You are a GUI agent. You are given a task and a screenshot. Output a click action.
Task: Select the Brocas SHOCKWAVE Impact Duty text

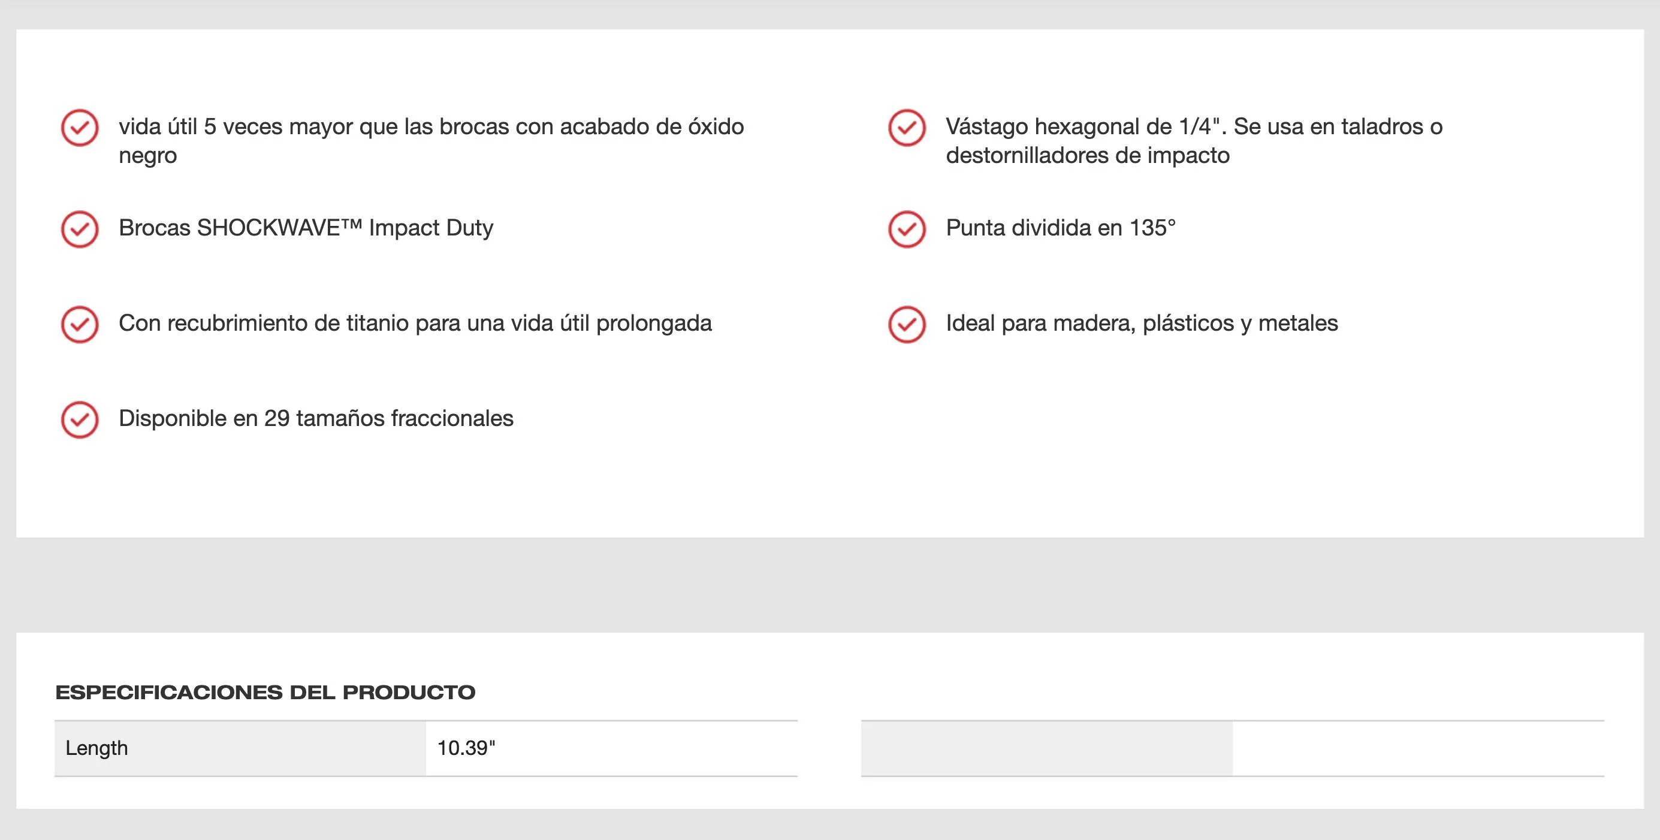[306, 228]
